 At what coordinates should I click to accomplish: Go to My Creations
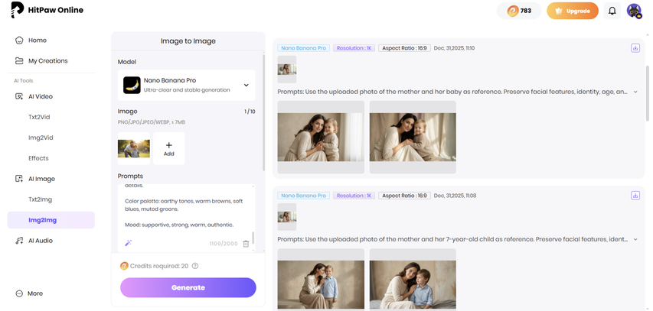(x=47, y=61)
